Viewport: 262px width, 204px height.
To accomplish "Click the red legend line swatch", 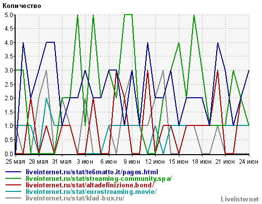I will tap(14, 185).
